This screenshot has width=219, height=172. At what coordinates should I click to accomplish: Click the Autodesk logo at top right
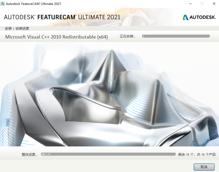(x=199, y=17)
